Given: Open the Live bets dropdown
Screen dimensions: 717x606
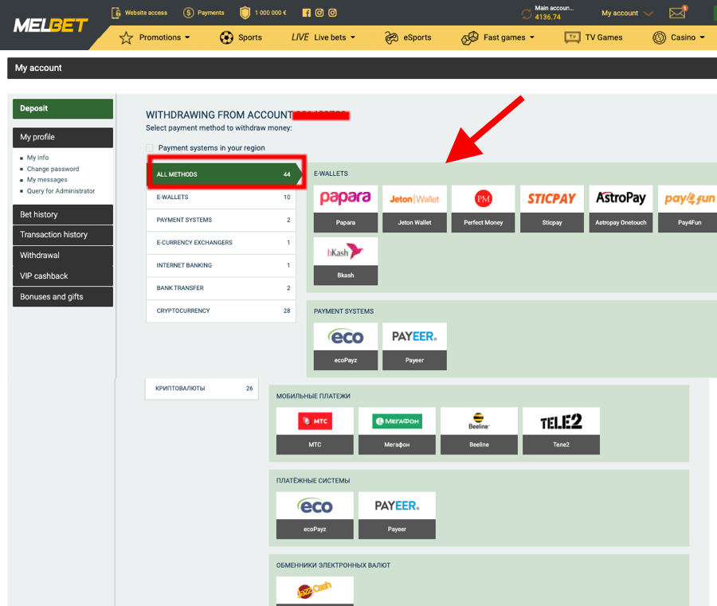Looking at the screenshot, I should coord(323,37).
